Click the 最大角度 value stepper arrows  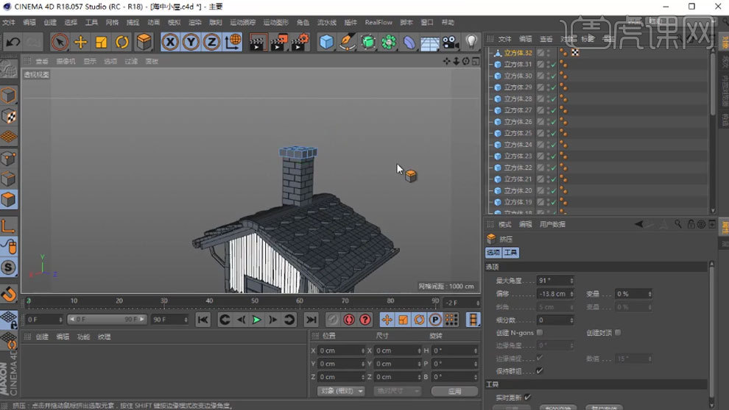coord(571,281)
